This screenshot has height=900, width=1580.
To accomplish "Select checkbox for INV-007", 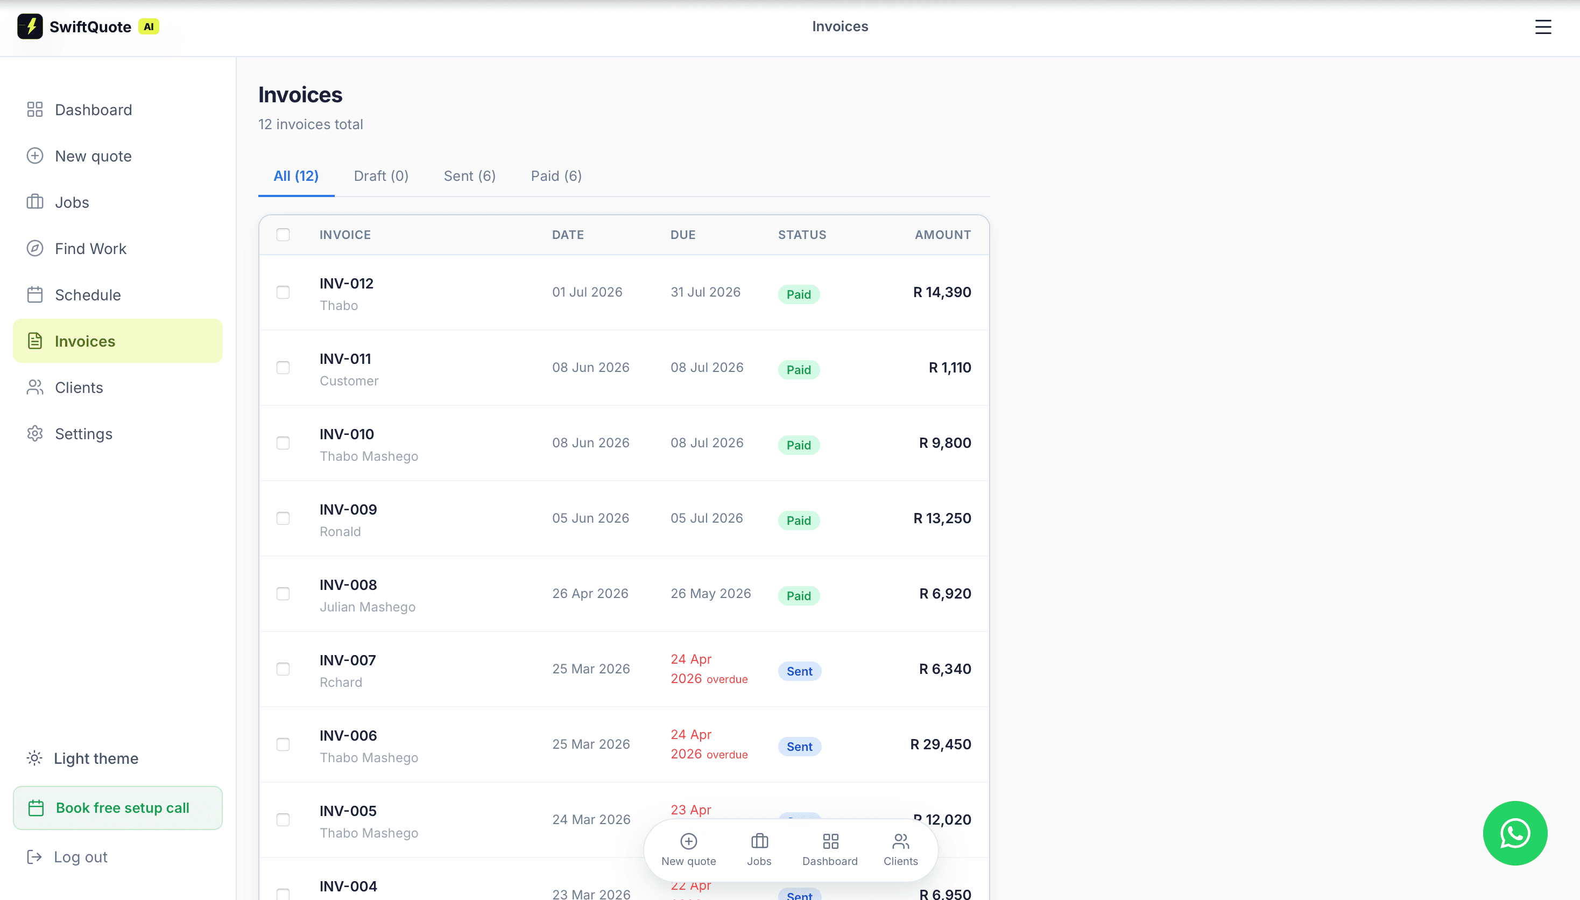I will point(283,670).
